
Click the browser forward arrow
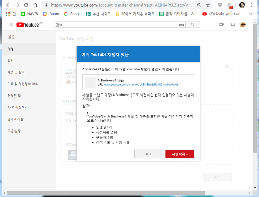pyautogui.click(x=17, y=5)
